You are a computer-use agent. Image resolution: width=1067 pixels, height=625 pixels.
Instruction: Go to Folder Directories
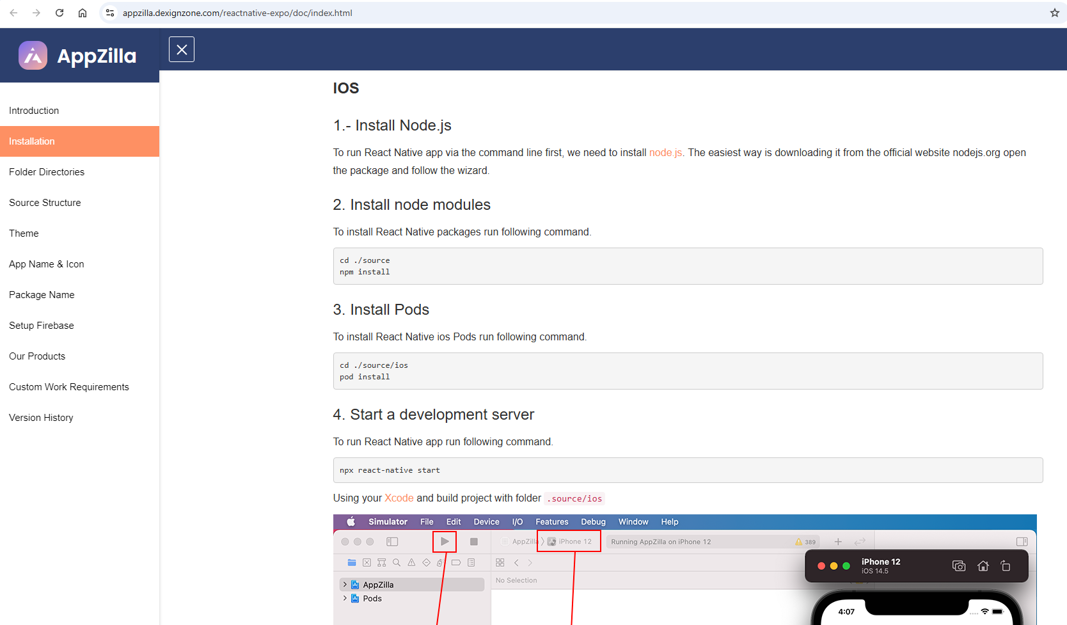[x=79, y=172]
